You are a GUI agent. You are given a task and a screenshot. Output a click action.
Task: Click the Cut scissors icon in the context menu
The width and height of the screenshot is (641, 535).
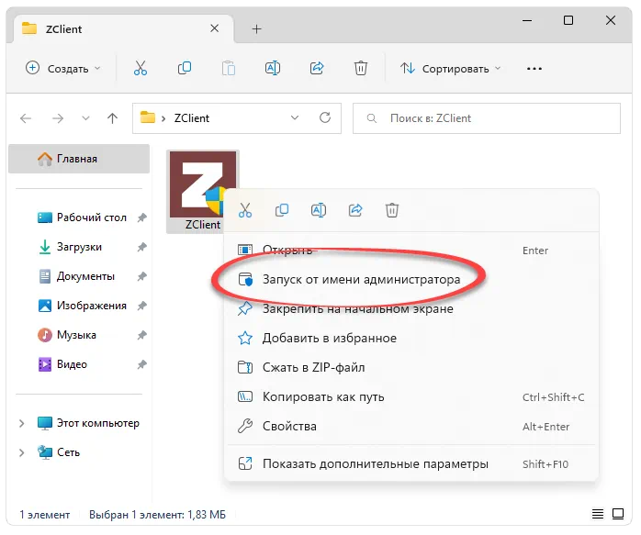click(245, 210)
